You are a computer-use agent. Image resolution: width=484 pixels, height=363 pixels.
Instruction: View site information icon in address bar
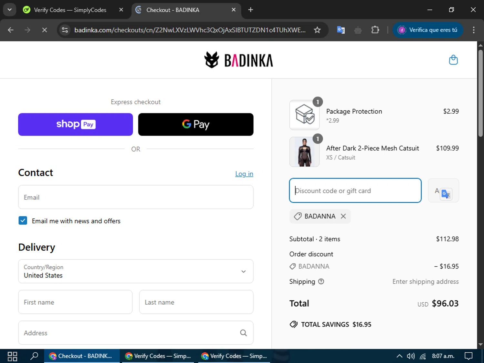point(65,30)
